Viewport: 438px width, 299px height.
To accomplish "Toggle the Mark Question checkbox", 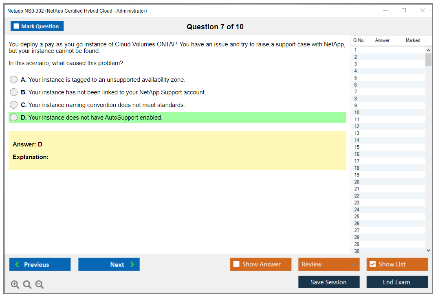I will click(17, 26).
